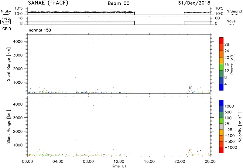The image size is (243, 168).
Task: Click the "CPID" row label
Action: pyautogui.click(x=7, y=29)
